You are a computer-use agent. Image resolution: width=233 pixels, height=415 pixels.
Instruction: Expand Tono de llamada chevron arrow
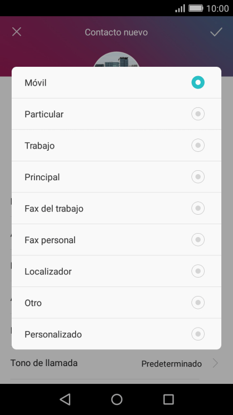click(x=216, y=363)
